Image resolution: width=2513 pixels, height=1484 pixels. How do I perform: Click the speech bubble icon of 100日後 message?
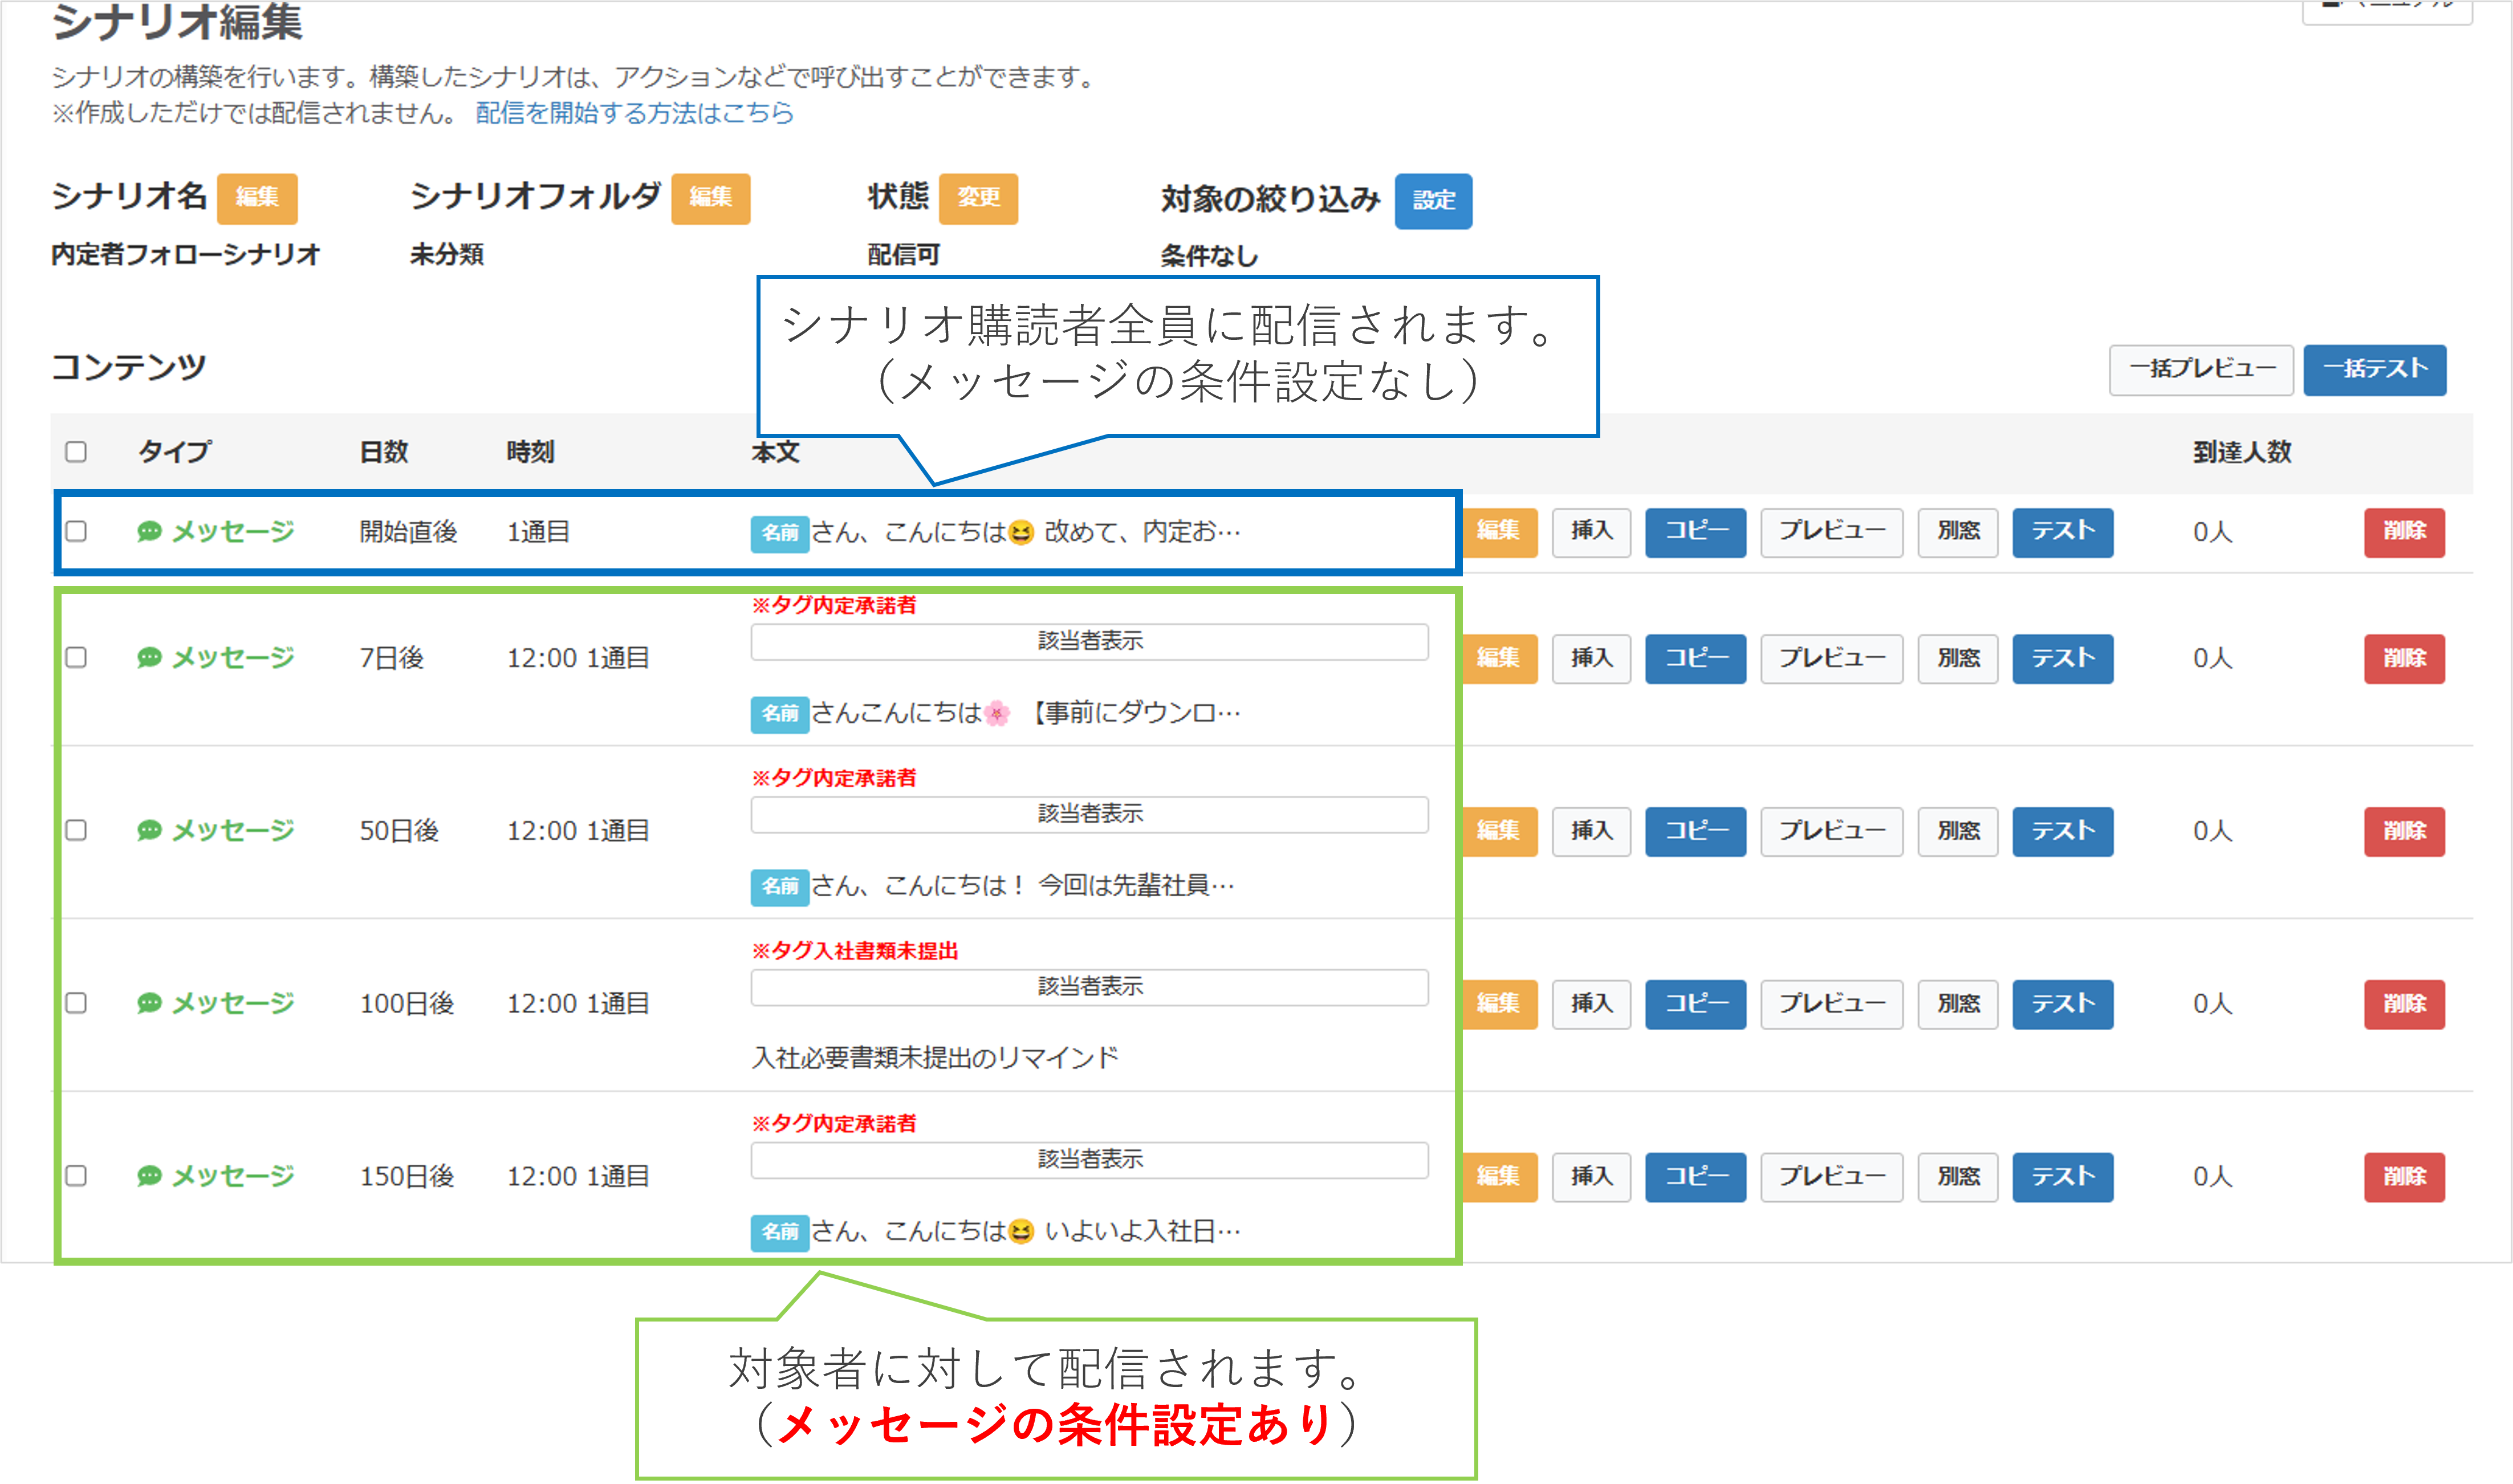click(149, 1003)
